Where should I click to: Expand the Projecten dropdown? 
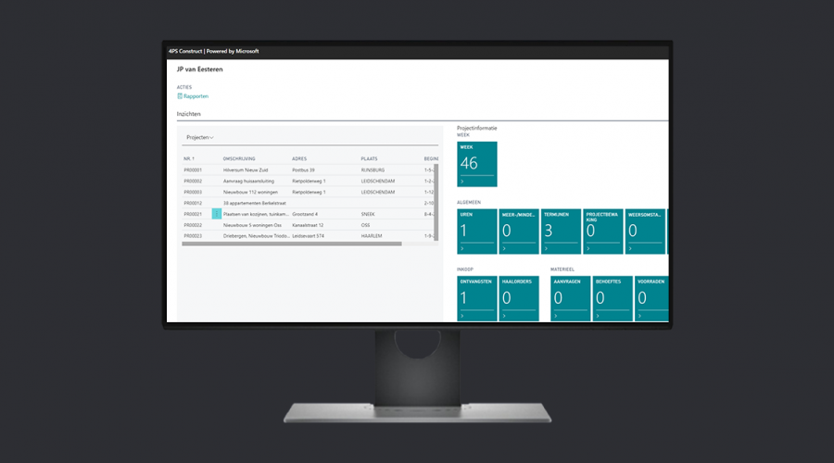(x=200, y=137)
